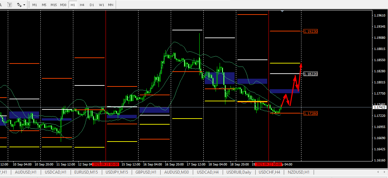The image size is (388, 178).
Task: Click the 10 Sep 04:00 time label
Action: pos(22,164)
